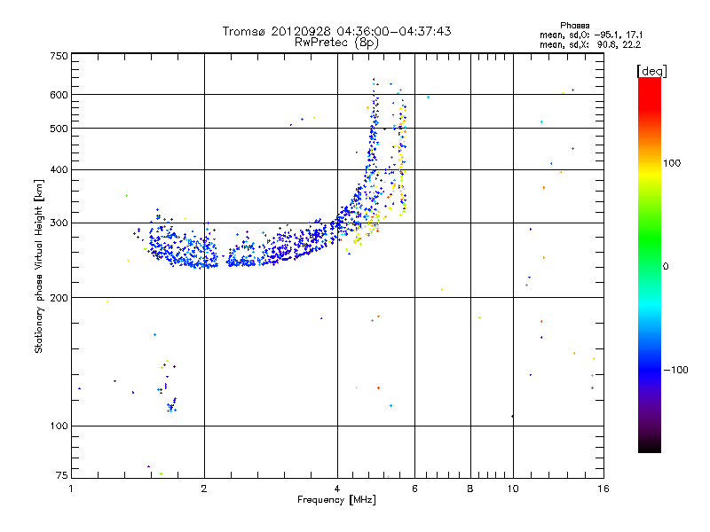Click the '750' tick on the height axis
This screenshot has height=532, width=710.
click(x=59, y=56)
